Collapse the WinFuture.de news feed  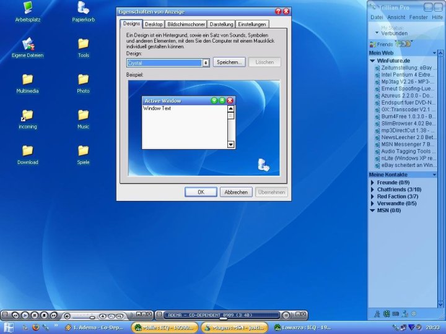pyautogui.click(x=372, y=61)
